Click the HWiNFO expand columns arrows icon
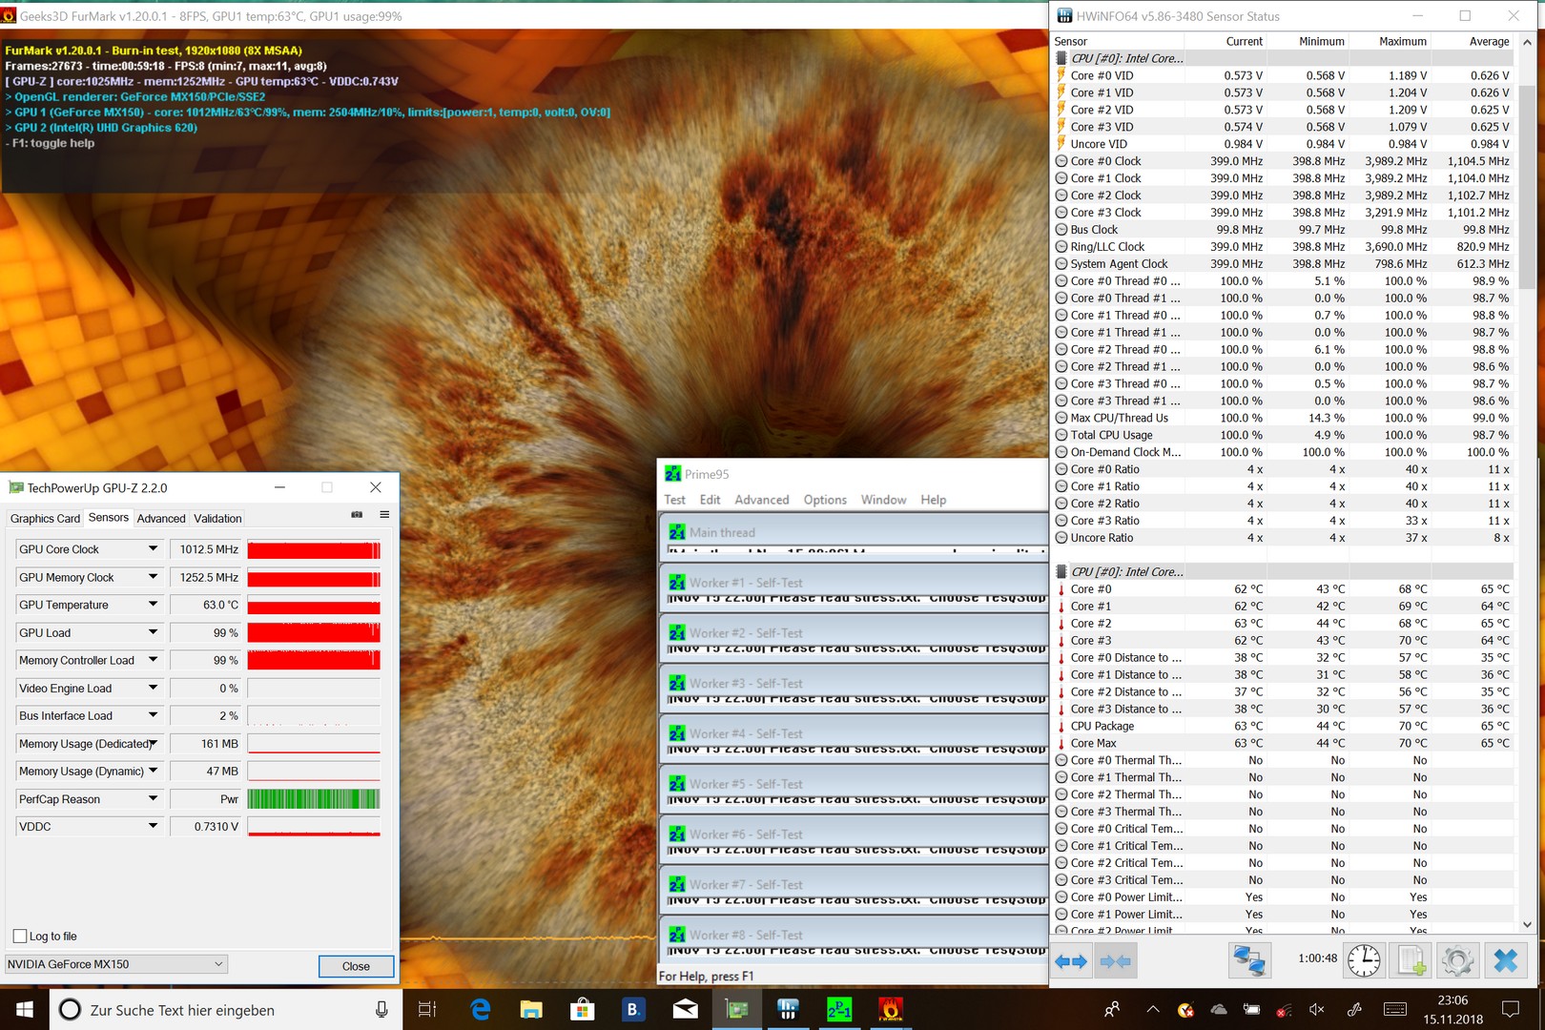Viewport: 1545px width, 1030px height. [1071, 961]
